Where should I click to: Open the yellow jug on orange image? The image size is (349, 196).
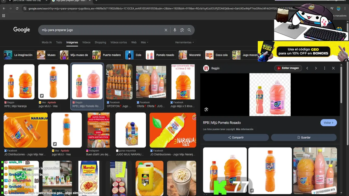[149, 178]
